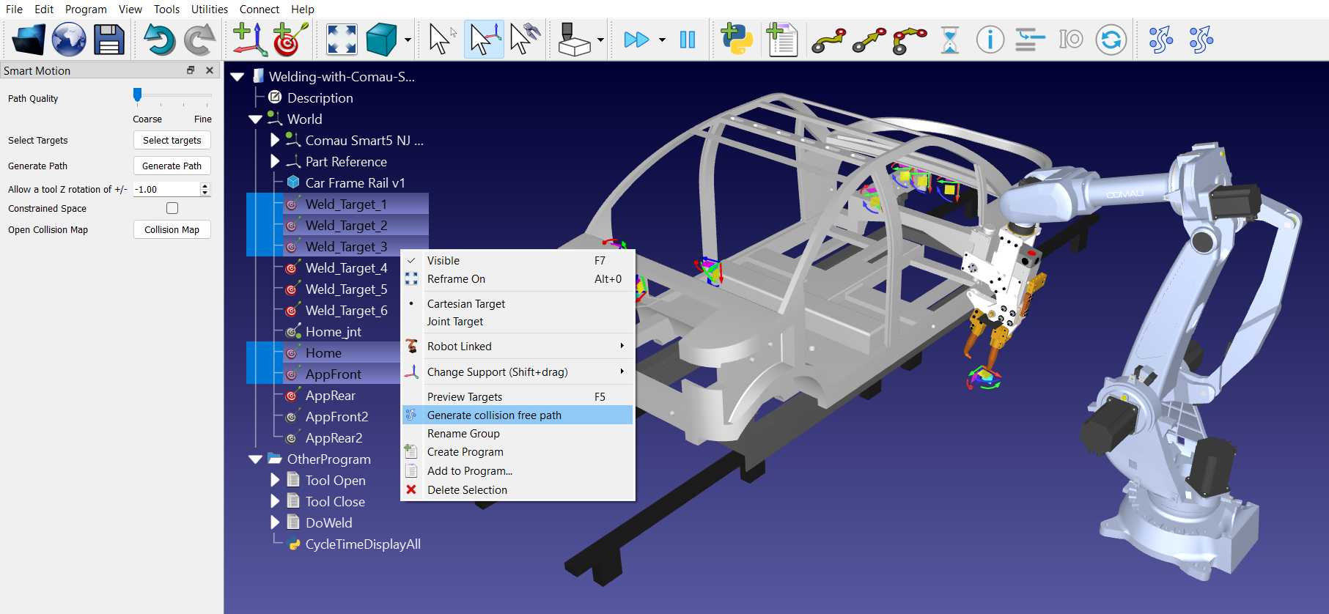Image resolution: width=1329 pixels, height=614 pixels.
Task: Open the File menu
Action: pyautogui.click(x=14, y=10)
